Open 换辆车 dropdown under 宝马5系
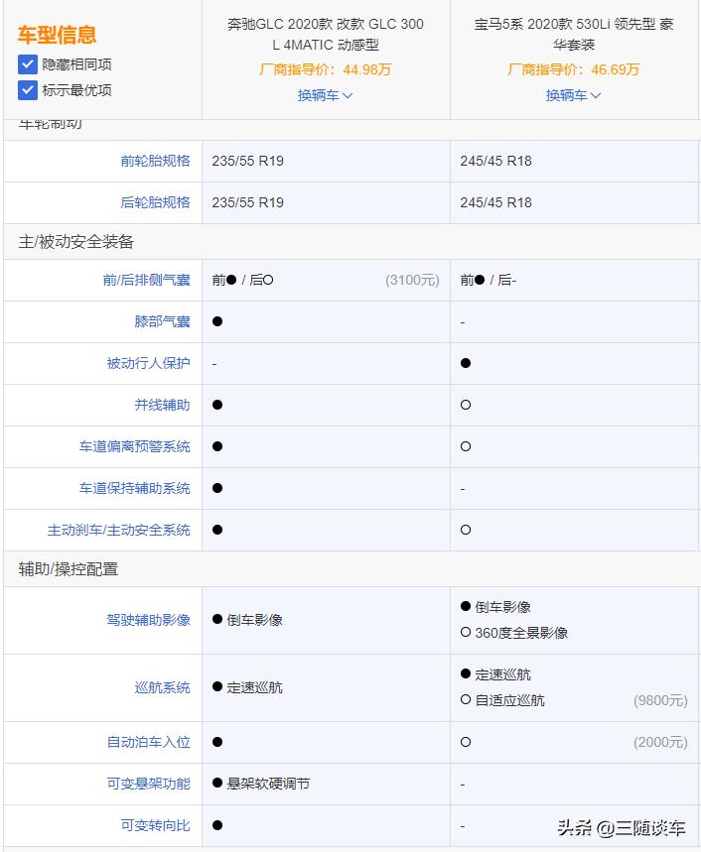The height and width of the screenshot is (852, 701). (x=573, y=95)
